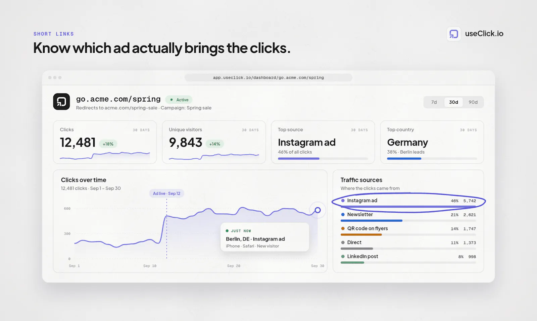Screen dimensions: 537x321
Task: Click the go.acme.com/spring link title
Action: (x=118, y=99)
